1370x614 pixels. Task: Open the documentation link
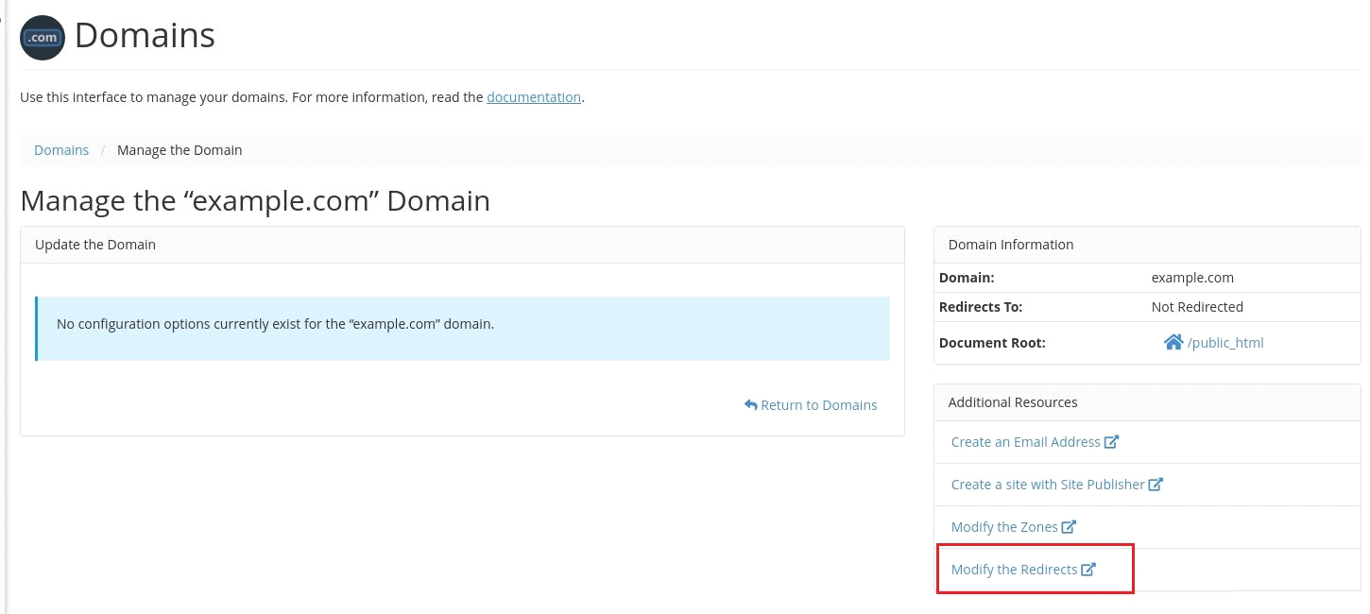[x=534, y=97]
